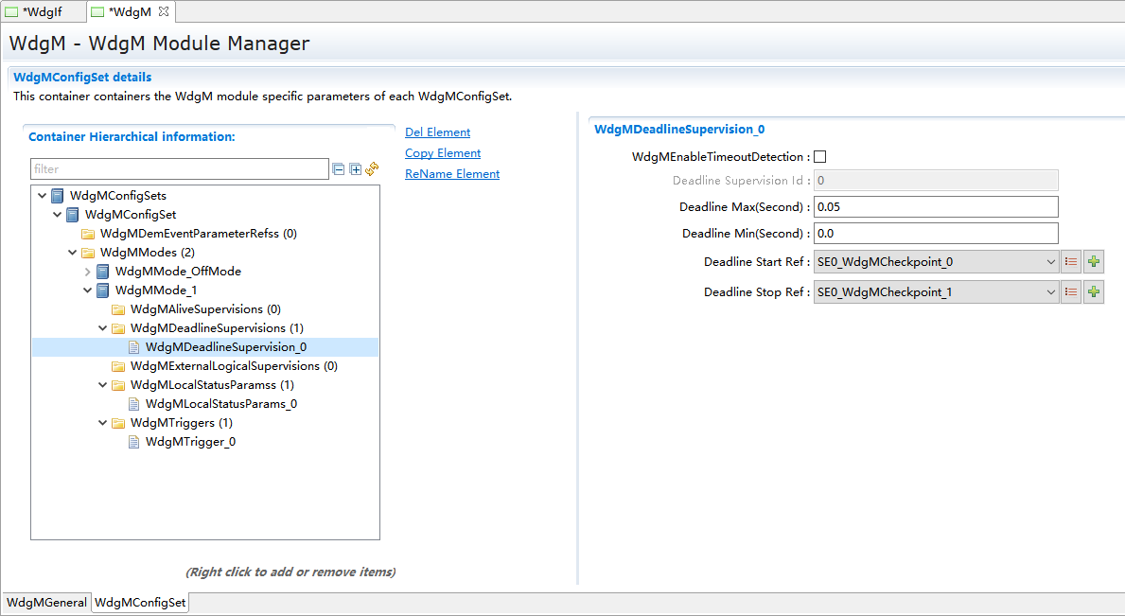Click the Del Element link
Viewport: 1125px width, 616px height.
(437, 132)
